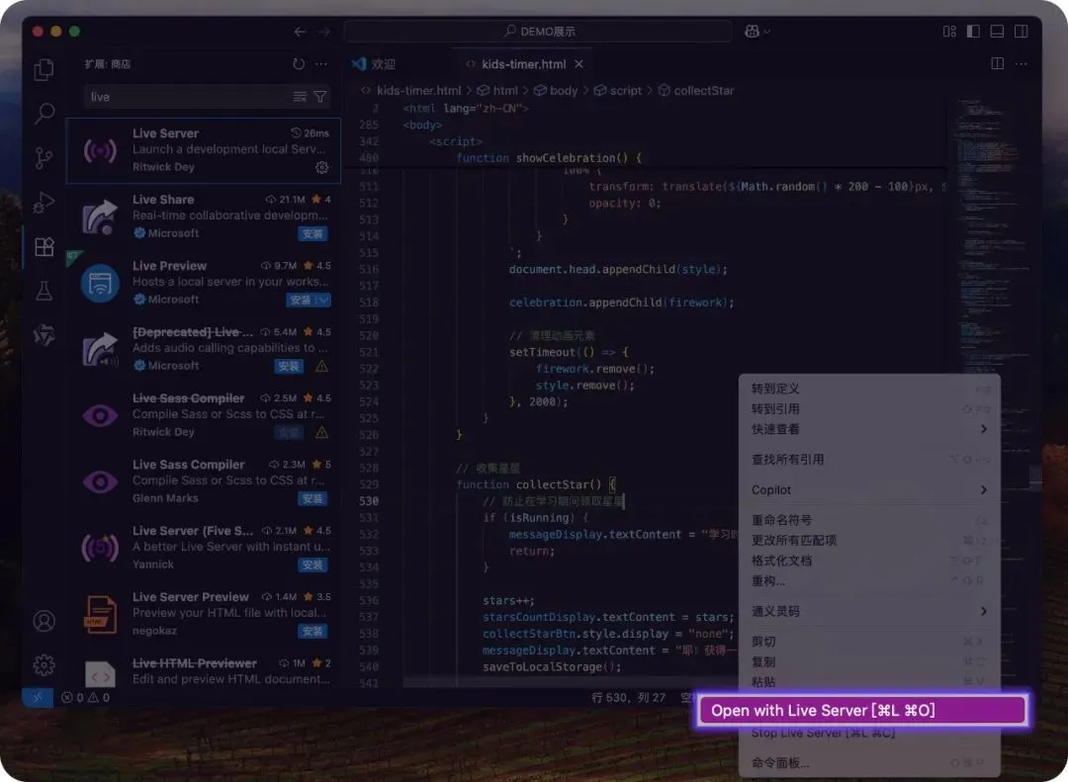Screen dimensions: 1068x782
Task: Open Run and Debug in activity bar
Action: 44,203
